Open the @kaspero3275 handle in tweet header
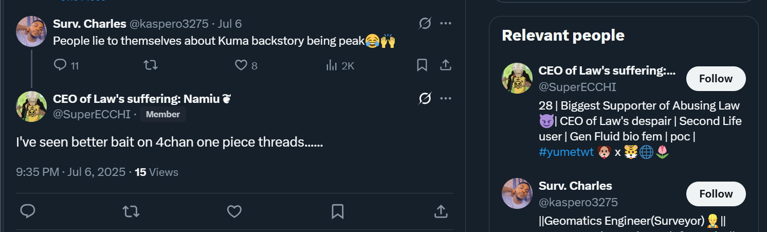The width and height of the screenshot is (767, 232). coord(169,24)
